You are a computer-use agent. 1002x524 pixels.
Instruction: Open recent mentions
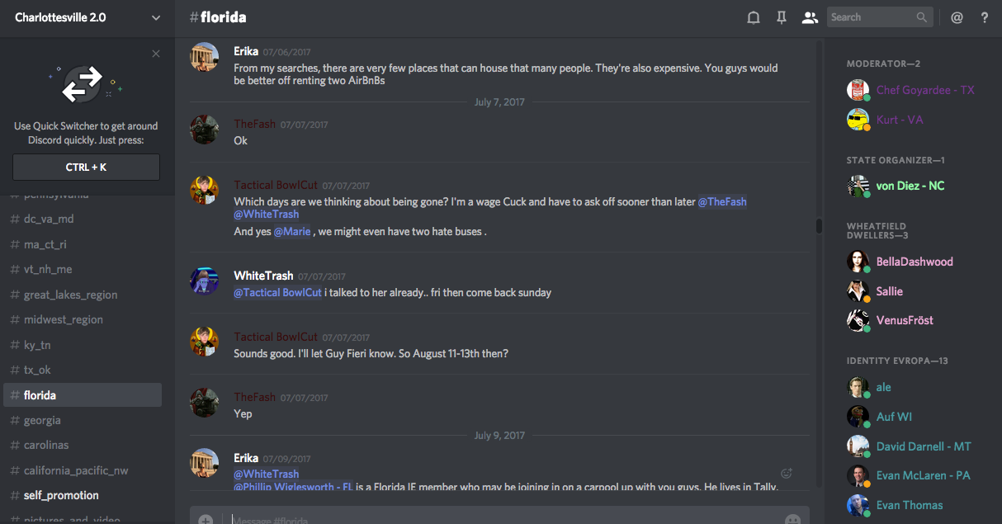point(957,17)
